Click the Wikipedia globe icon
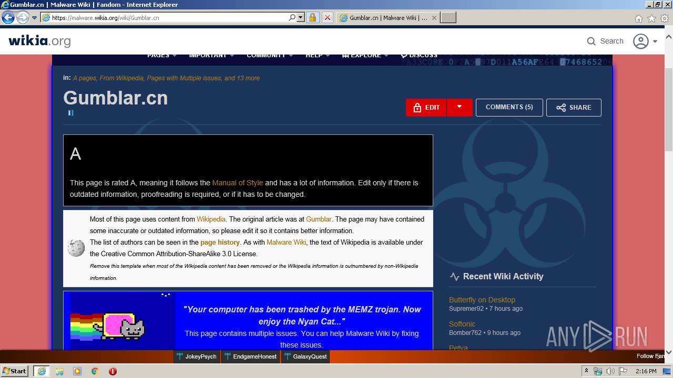Screen dimensions: 673x378 coord(76,248)
